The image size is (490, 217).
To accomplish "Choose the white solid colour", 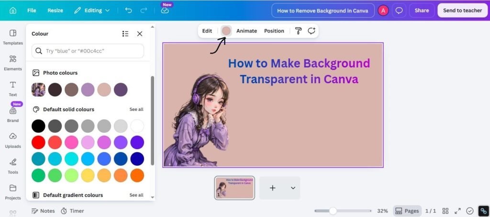I will 137,126.
